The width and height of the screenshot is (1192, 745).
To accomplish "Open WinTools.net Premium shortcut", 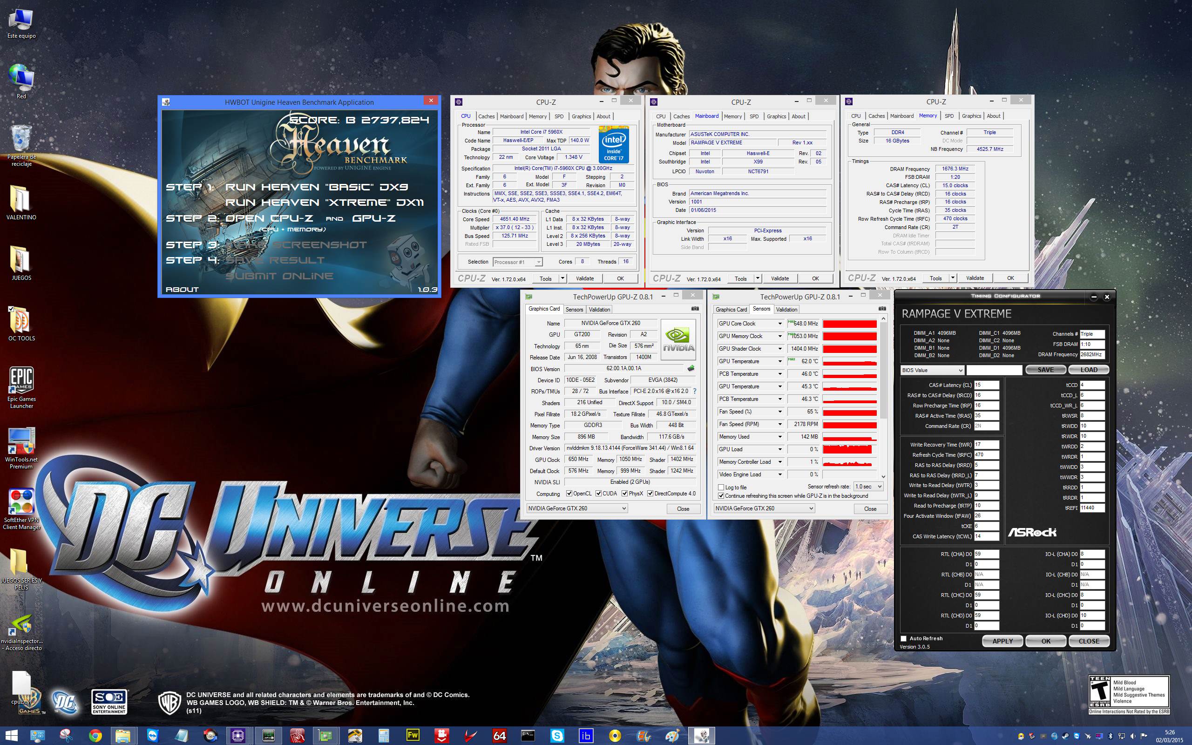I will 21,448.
